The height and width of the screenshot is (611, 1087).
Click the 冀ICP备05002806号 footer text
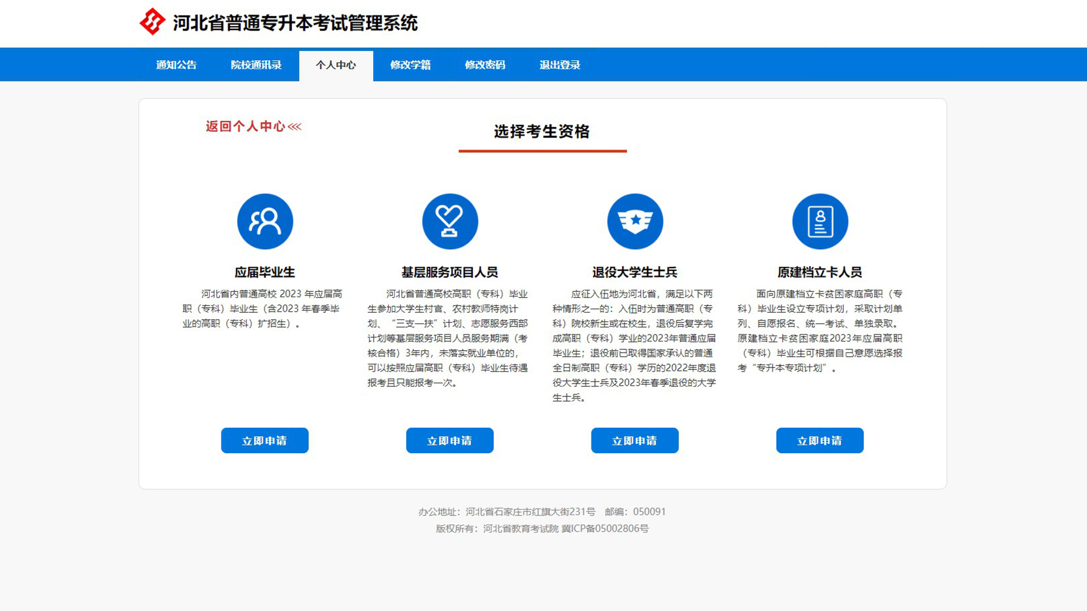(x=605, y=528)
